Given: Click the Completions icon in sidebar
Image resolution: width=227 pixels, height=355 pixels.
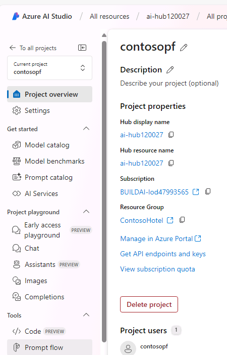Looking at the screenshot, I should (17, 297).
